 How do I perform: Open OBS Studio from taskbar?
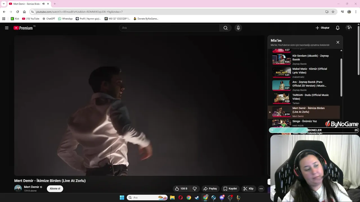(230, 198)
